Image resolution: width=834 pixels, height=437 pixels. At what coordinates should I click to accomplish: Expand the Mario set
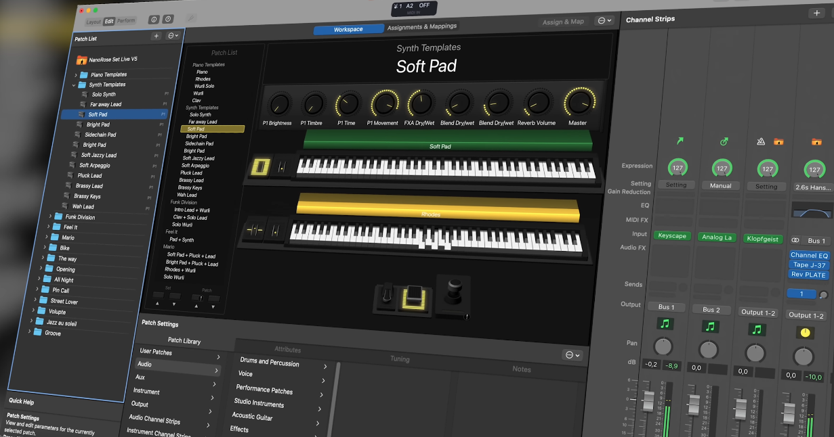(x=47, y=237)
